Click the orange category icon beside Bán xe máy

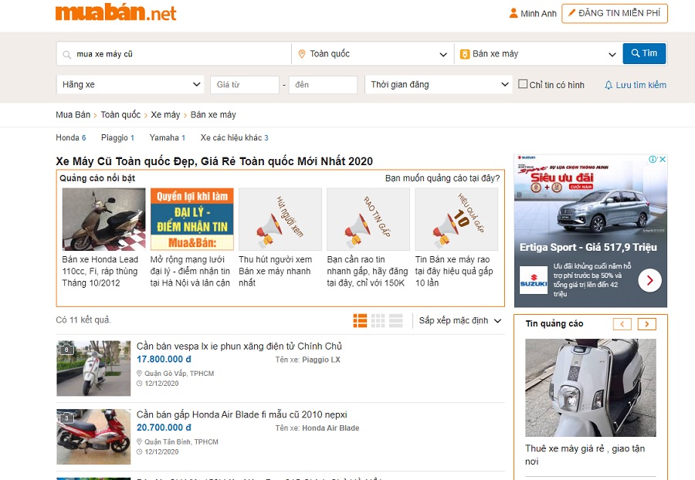465,54
